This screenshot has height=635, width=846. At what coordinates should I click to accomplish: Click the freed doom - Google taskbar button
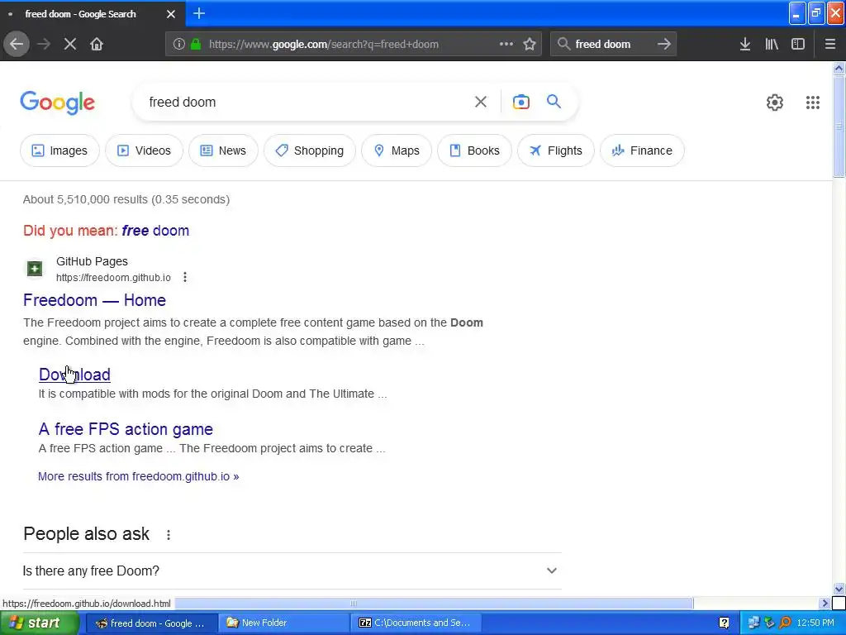[152, 623]
